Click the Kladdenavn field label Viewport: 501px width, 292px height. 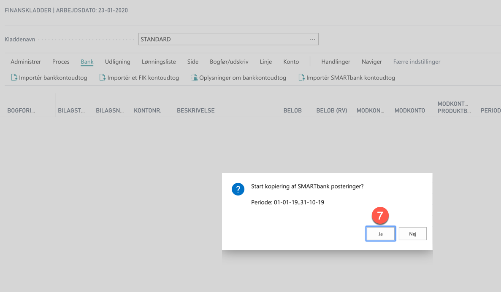[x=20, y=39]
